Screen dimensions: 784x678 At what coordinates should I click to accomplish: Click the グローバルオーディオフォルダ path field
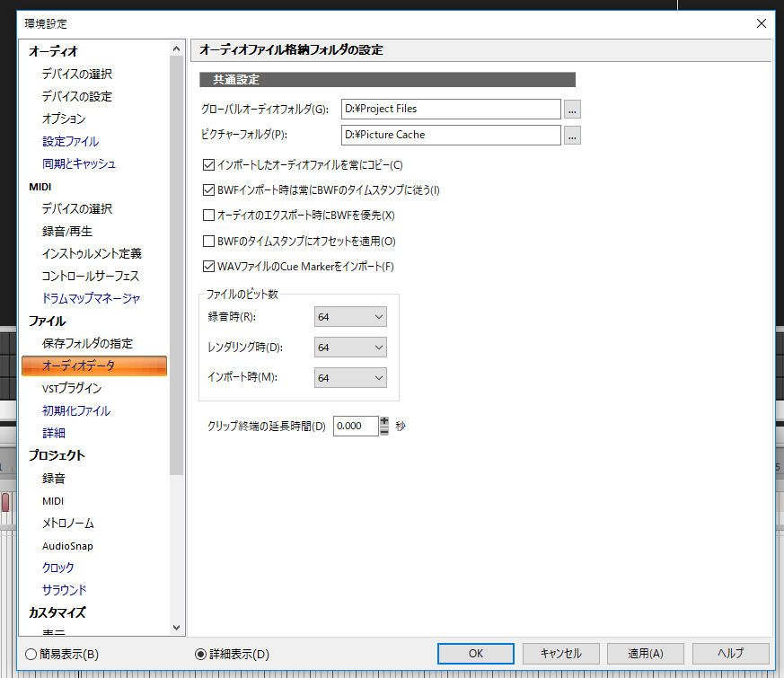click(451, 109)
